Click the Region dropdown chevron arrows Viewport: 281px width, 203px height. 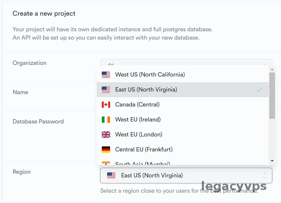[x=264, y=175]
